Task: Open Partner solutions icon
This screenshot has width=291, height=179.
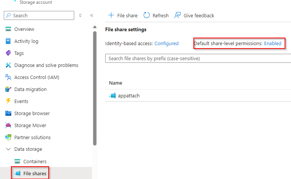Action: coord(8,138)
